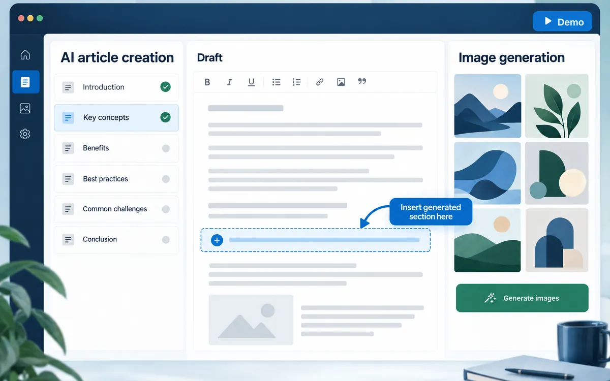Click the image placeholder in the draft
This screenshot has height=381, width=610.
251,320
